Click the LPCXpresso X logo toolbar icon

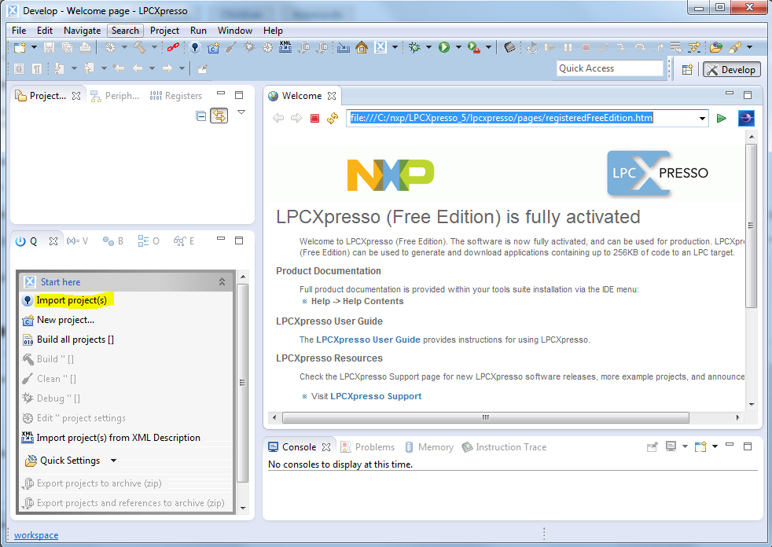coord(380,47)
